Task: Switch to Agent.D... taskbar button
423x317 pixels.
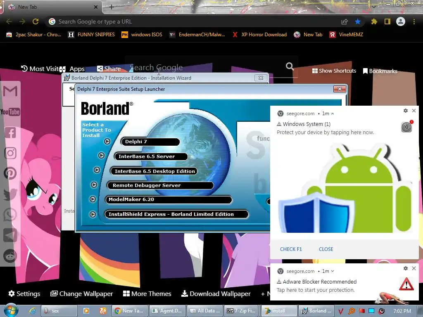Action: [x=168, y=311]
